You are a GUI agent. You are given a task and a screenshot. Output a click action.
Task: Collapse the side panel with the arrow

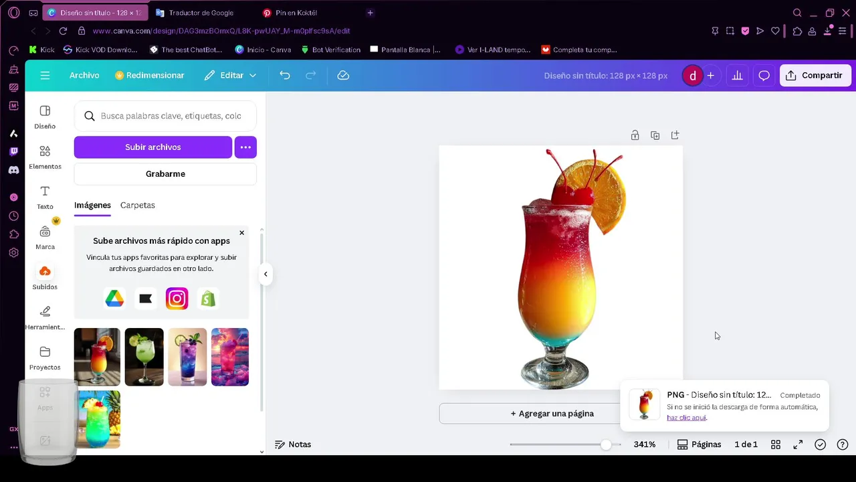[x=265, y=274]
